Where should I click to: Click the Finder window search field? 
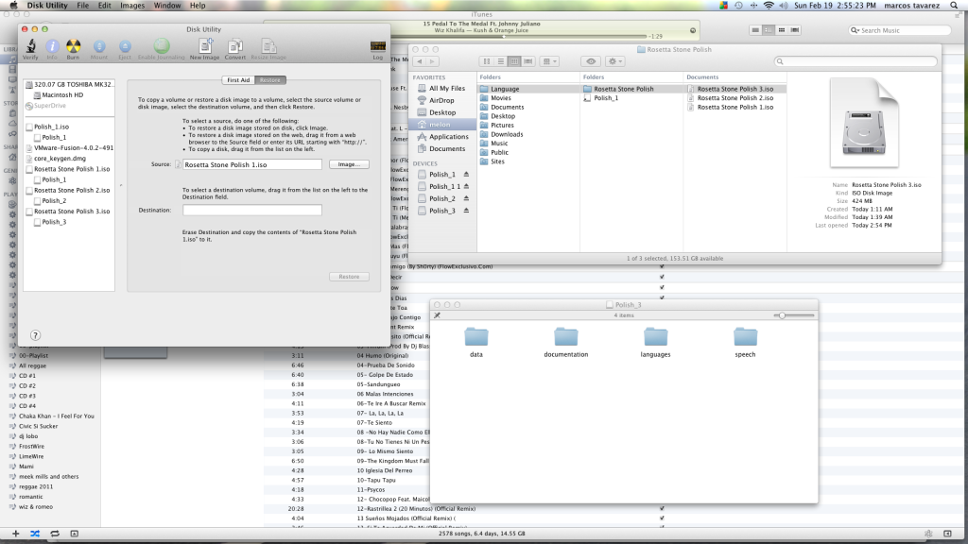(856, 61)
